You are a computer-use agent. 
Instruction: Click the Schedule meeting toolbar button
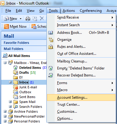39,27
